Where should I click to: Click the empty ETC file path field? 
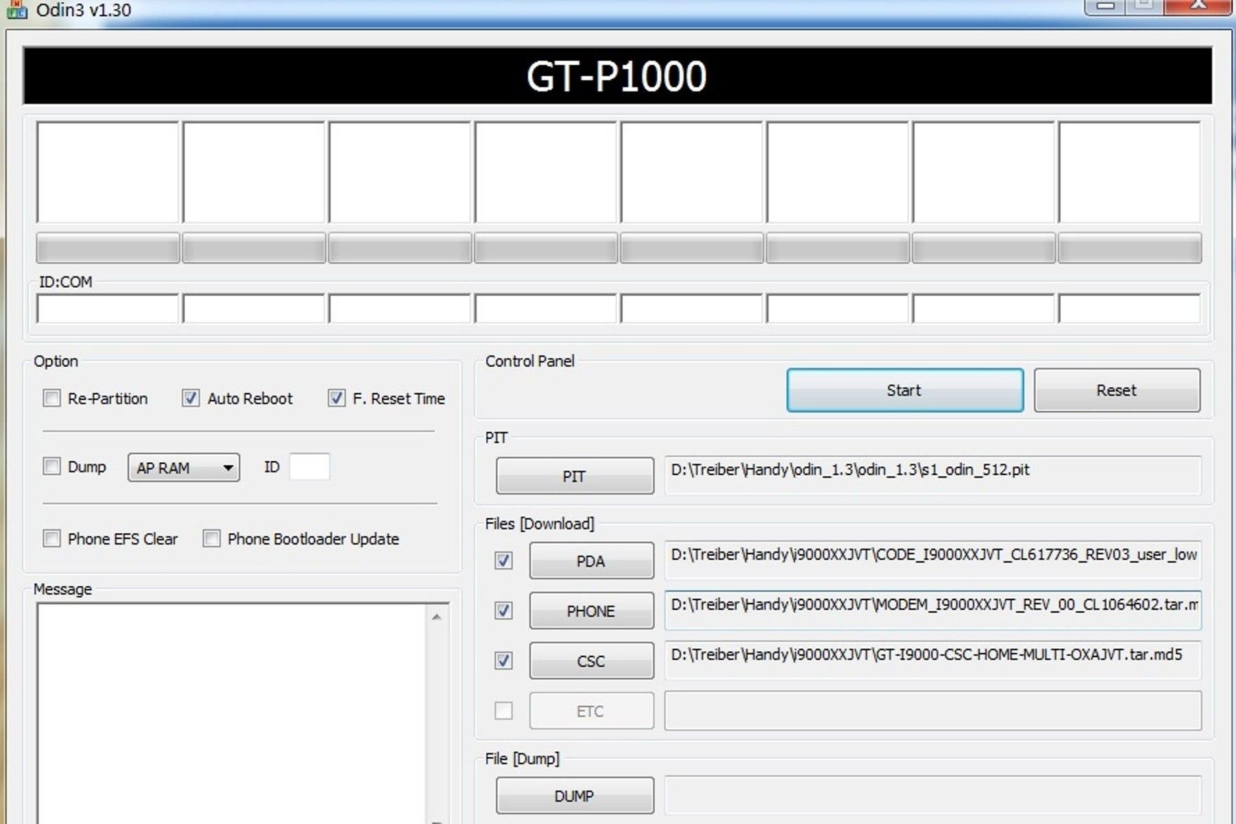[x=933, y=711]
